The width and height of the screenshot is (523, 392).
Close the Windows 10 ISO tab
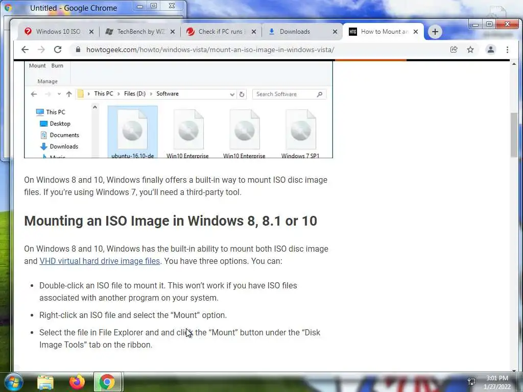(91, 32)
